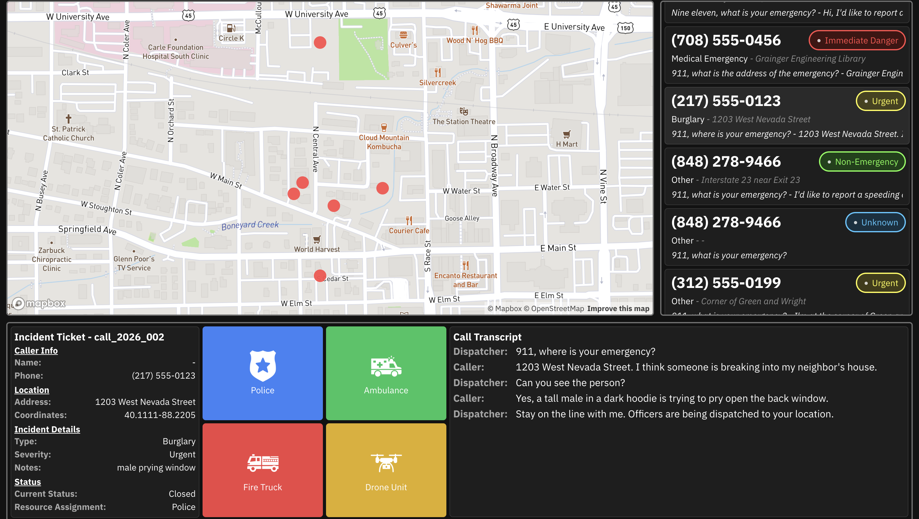This screenshot has height=519, width=919.
Task: Click the Circle K gas station icon
Action: coord(231,28)
